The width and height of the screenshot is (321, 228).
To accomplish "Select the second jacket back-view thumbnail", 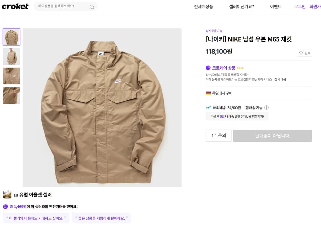I will point(11,56).
